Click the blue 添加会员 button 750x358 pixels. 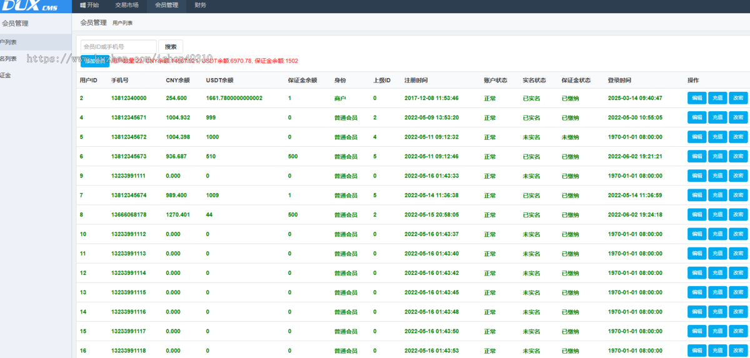point(95,61)
